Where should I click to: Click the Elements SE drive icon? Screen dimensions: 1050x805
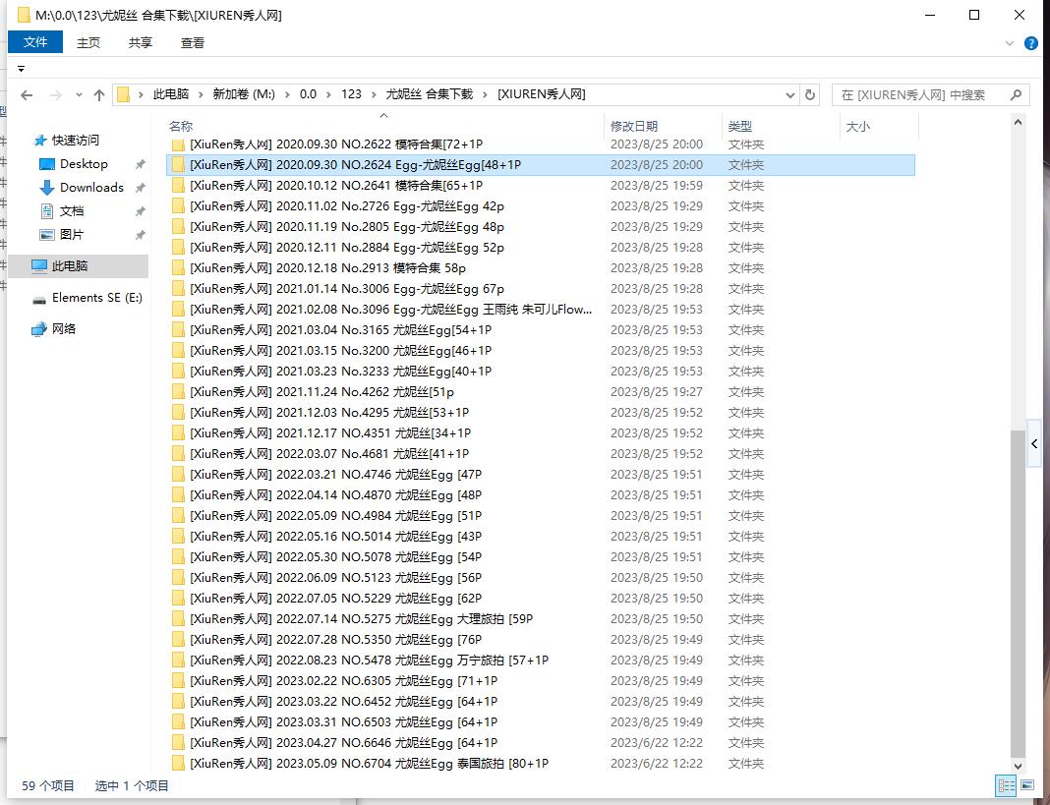39,299
